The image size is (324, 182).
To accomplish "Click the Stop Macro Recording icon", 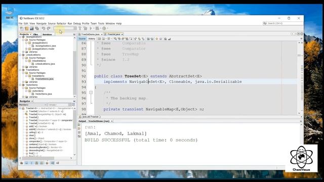I will [x=160, y=39].
